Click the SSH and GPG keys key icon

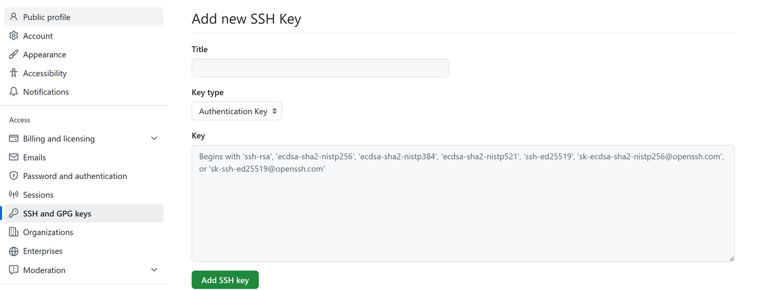[14, 213]
